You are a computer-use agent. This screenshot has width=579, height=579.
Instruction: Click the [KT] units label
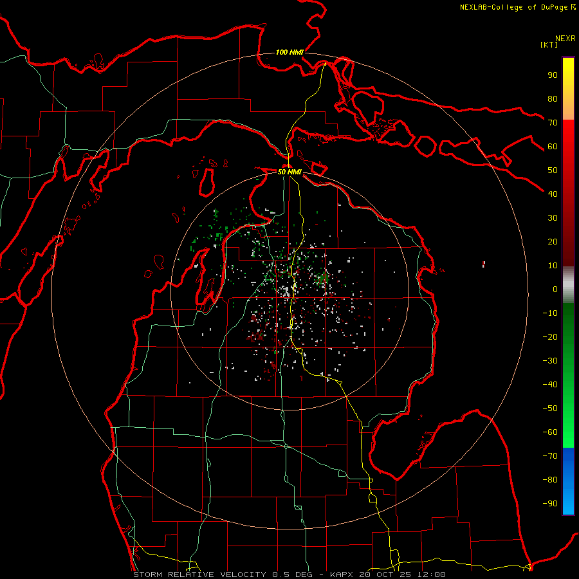(x=549, y=44)
